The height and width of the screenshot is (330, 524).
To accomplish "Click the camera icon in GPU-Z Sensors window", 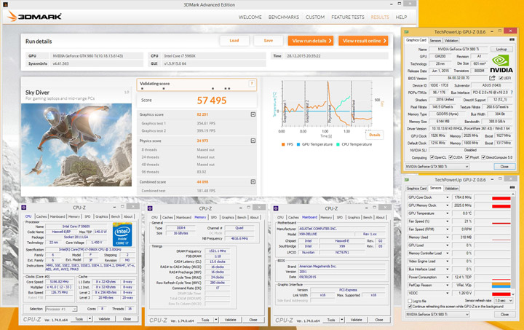I will (512, 187).
